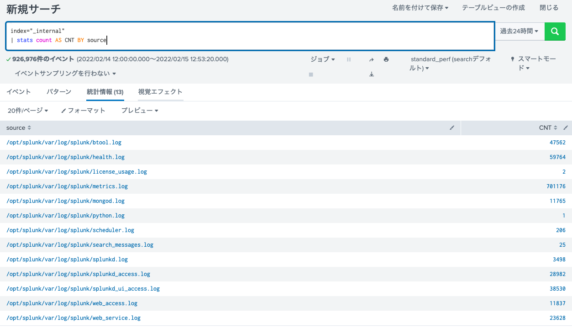Share the job with the arrow icon
The width and height of the screenshot is (572, 329).
pos(371,59)
